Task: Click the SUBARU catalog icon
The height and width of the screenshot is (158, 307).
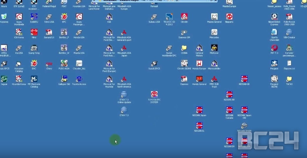Action: pyautogui.click(x=34, y=17)
